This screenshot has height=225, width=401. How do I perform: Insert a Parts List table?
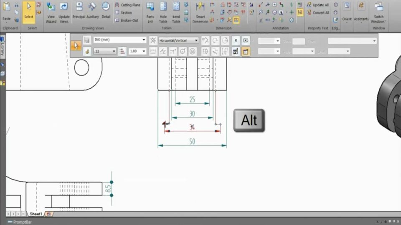(150, 12)
